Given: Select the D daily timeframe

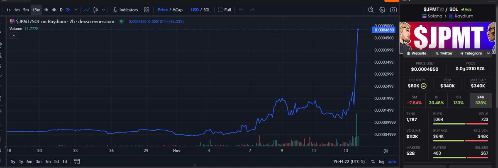Looking at the screenshot, I should click(x=61, y=10).
